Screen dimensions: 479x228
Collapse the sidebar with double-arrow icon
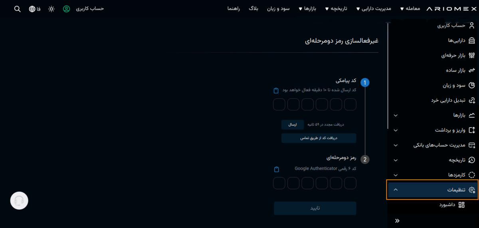(x=397, y=221)
